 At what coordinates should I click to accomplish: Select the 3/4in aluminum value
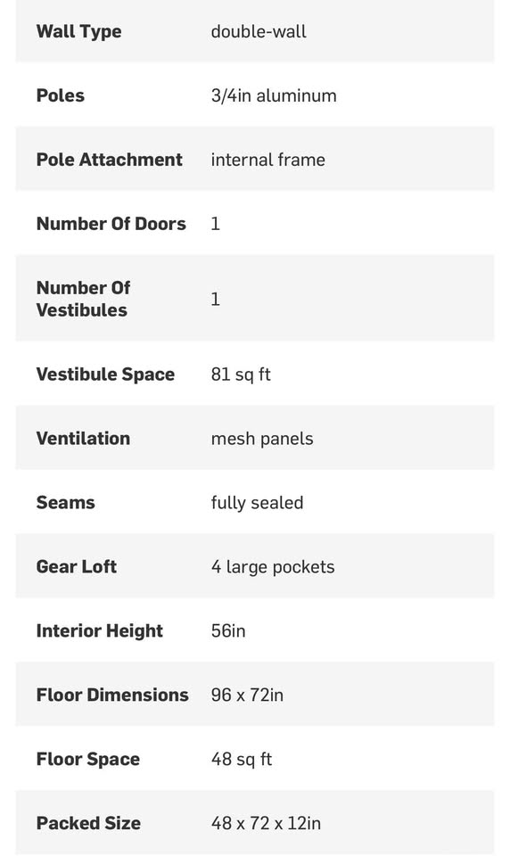(274, 95)
